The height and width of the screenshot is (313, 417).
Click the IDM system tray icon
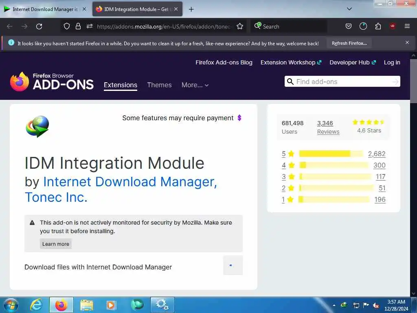pos(344,305)
